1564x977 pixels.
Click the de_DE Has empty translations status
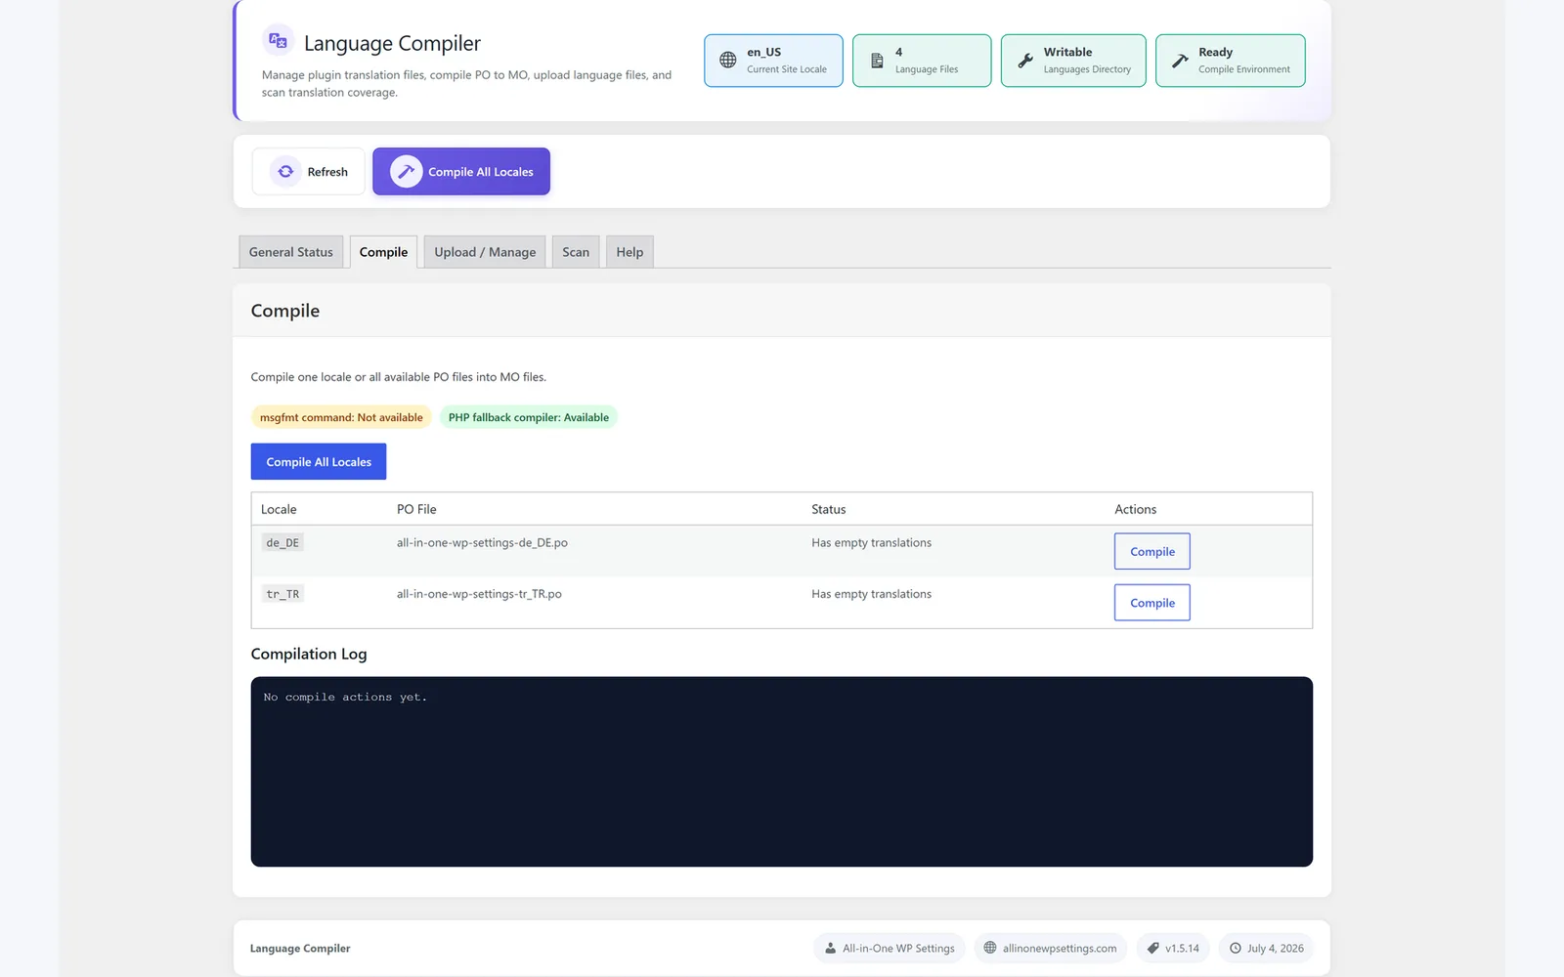[x=871, y=542]
